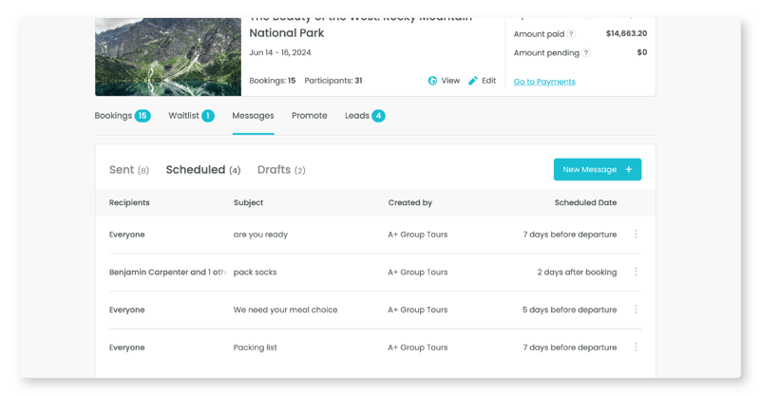Open the 'pack socks' message subject
This screenshot has width=760, height=396.
pos(255,272)
